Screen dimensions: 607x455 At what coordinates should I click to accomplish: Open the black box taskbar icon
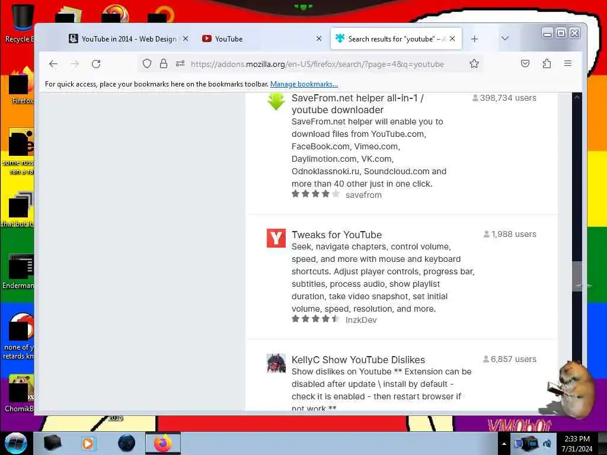[x=52, y=443]
